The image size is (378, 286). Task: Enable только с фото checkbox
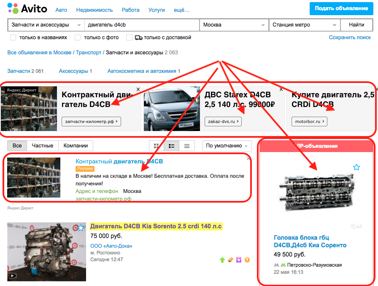point(78,37)
